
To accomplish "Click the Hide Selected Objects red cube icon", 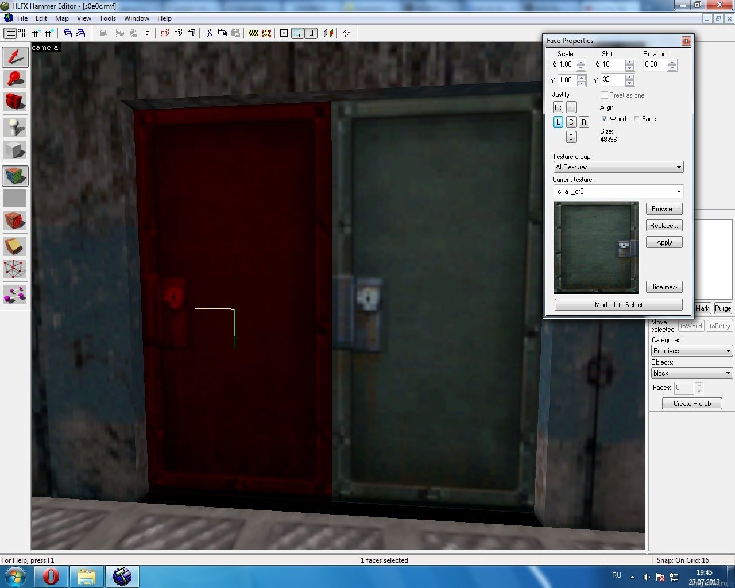I will (x=165, y=33).
